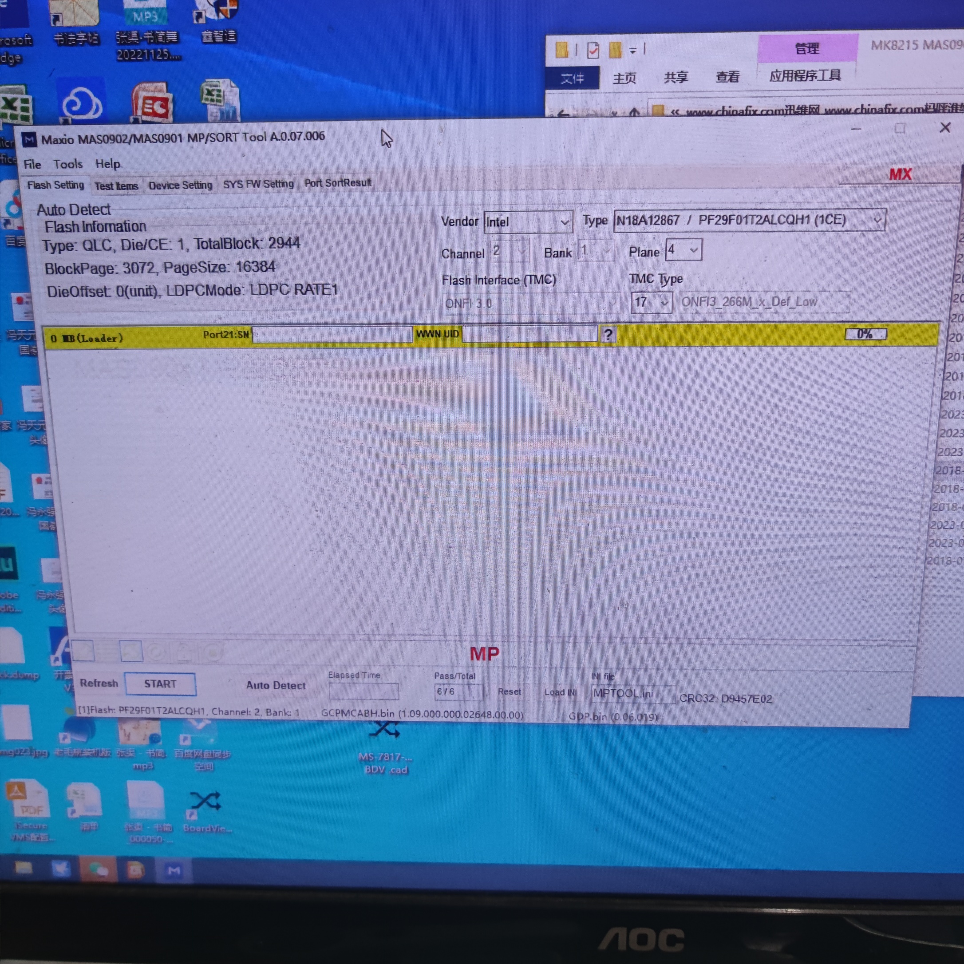
Task: Switch to the SYS FW Setting tab
Action: pos(258,184)
